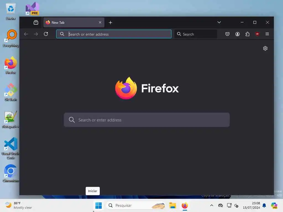
Task: Select the Chromium desktop shortcut
Action: click(x=11, y=173)
